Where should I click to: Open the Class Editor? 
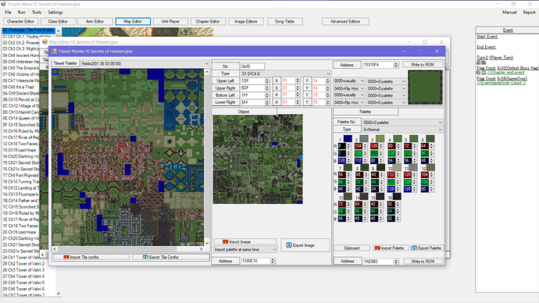58,21
